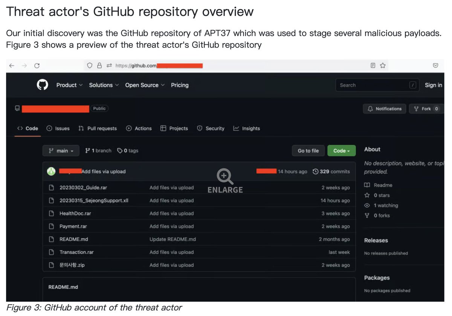Click the shield tracking protection icon

(x=90, y=65)
